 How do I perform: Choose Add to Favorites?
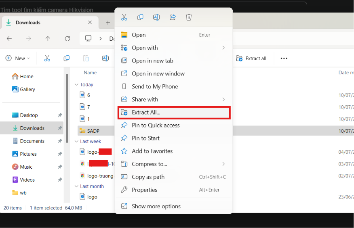coord(174,151)
